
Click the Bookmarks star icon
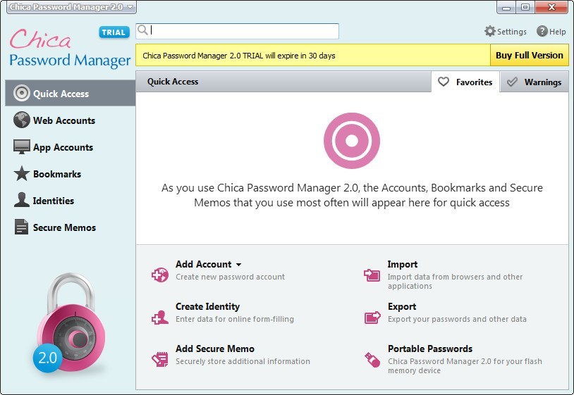[22, 174]
